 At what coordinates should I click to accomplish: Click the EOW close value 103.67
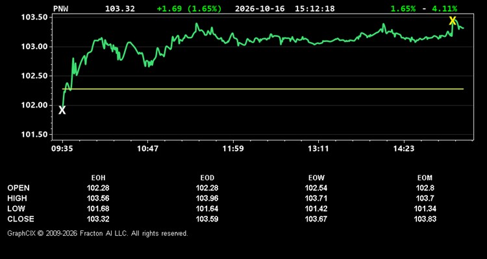[x=316, y=219]
